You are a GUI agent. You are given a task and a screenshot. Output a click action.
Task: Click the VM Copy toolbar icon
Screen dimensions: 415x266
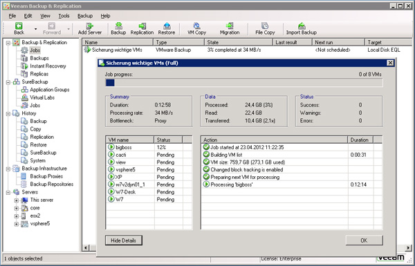click(x=196, y=28)
